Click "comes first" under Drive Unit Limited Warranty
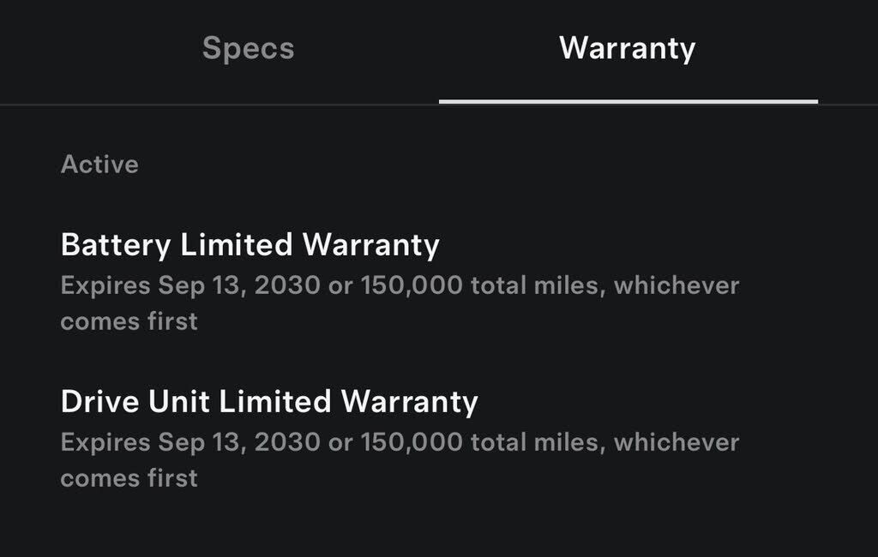The width and height of the screenshot is (878, 557). (129, 477)
